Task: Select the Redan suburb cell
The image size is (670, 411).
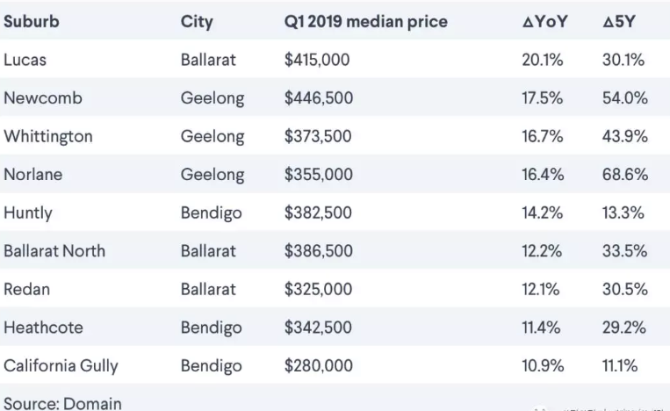Action: coord(26,289)
